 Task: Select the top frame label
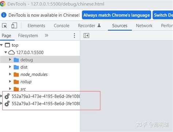coord(15,45)
